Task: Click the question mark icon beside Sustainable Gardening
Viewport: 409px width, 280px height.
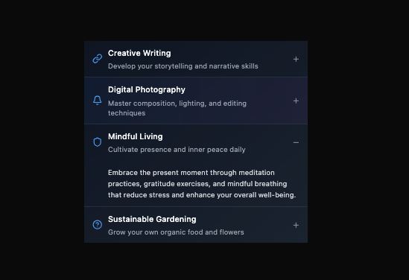Action: point(98,225)
